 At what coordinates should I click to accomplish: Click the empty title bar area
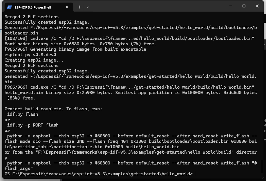pos(157,6)
